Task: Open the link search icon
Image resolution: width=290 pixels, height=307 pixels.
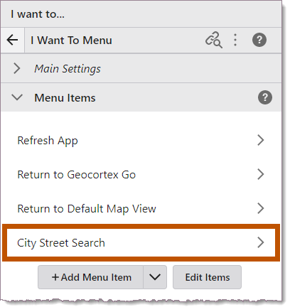Action: pos(214,40)
